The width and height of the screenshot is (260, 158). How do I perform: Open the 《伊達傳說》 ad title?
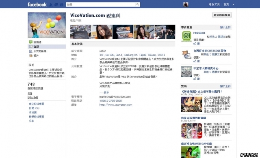pos(201,92)
